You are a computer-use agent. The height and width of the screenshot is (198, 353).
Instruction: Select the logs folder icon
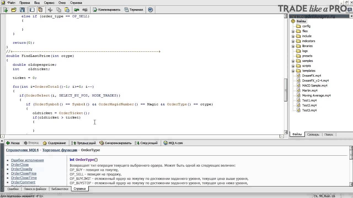[x=298, y=51]
